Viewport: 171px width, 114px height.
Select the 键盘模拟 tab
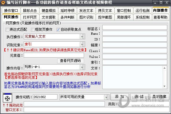tap(49, 11)
